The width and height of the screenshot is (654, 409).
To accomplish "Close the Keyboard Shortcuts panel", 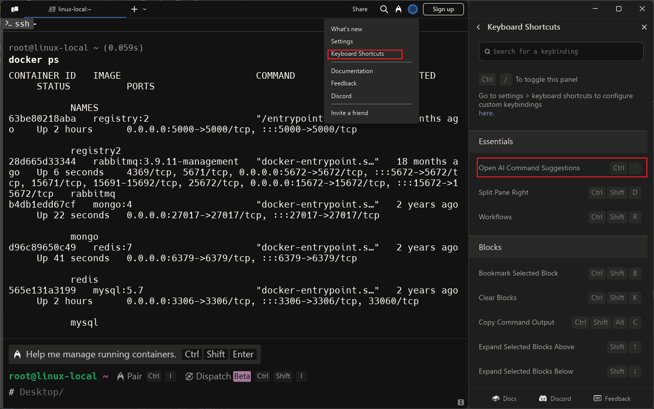I will 644,27.
